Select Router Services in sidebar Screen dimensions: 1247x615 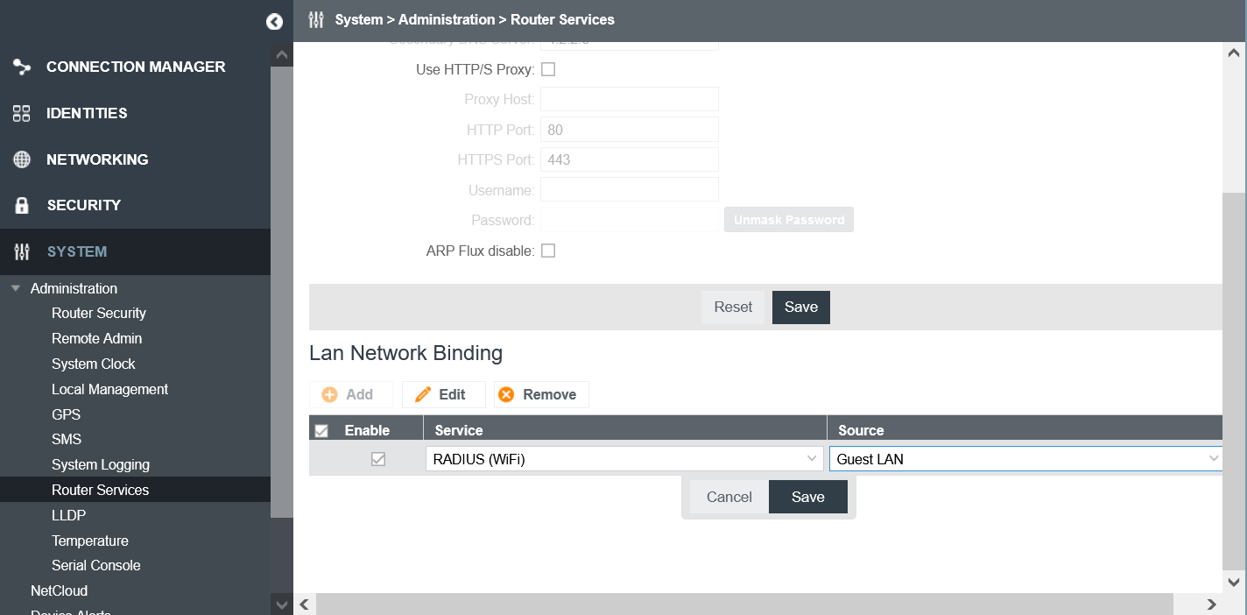tap(135, 490)
